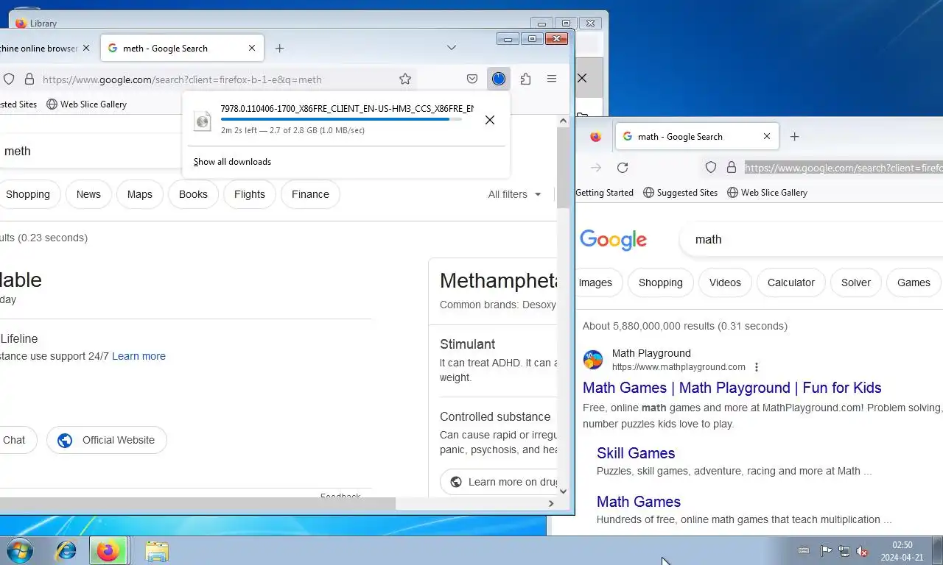The height and width of the screenshot is (565, 943).
Task: Click the muted volume tray icon
Action: pos(862,551)
